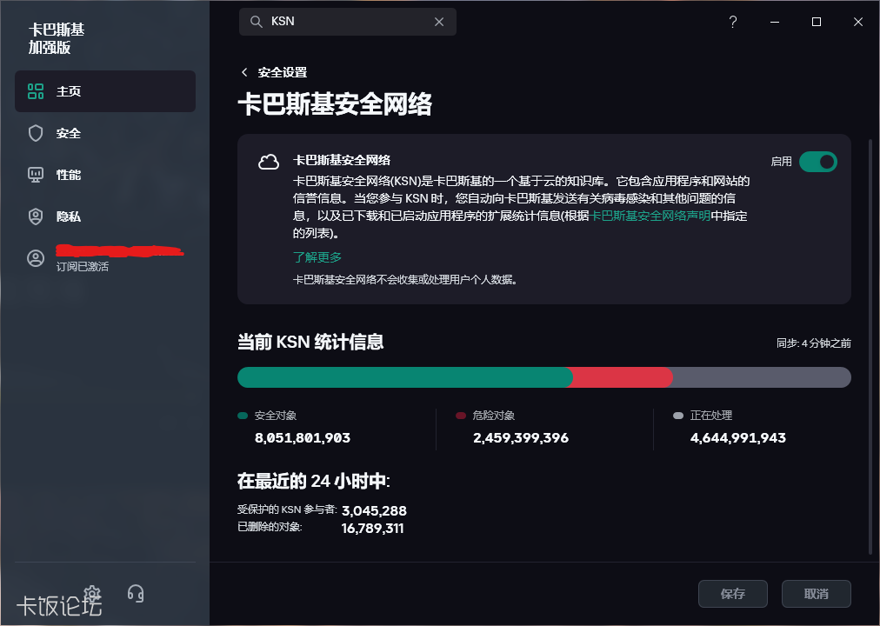Click the 取消 button

pyautogui.click(x=816, y=594)
